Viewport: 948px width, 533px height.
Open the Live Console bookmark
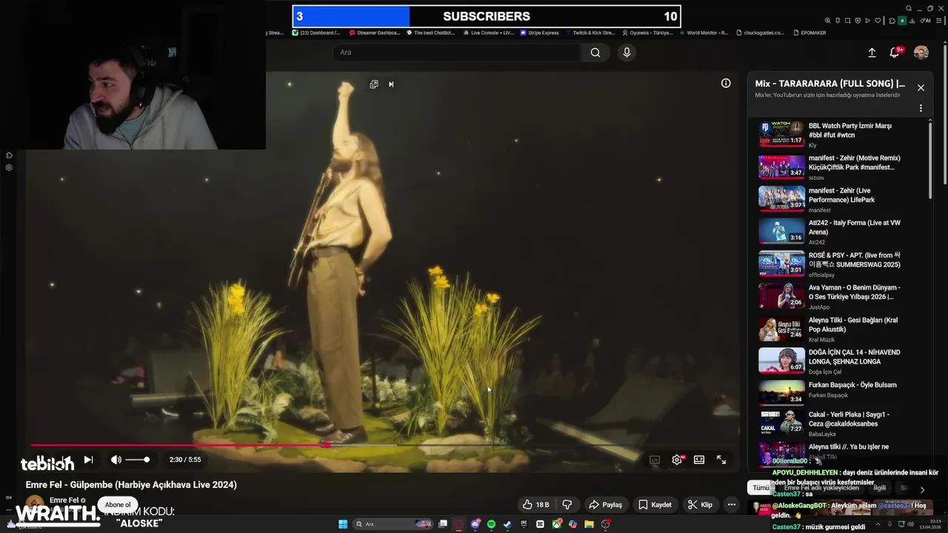tap(488, 33)
